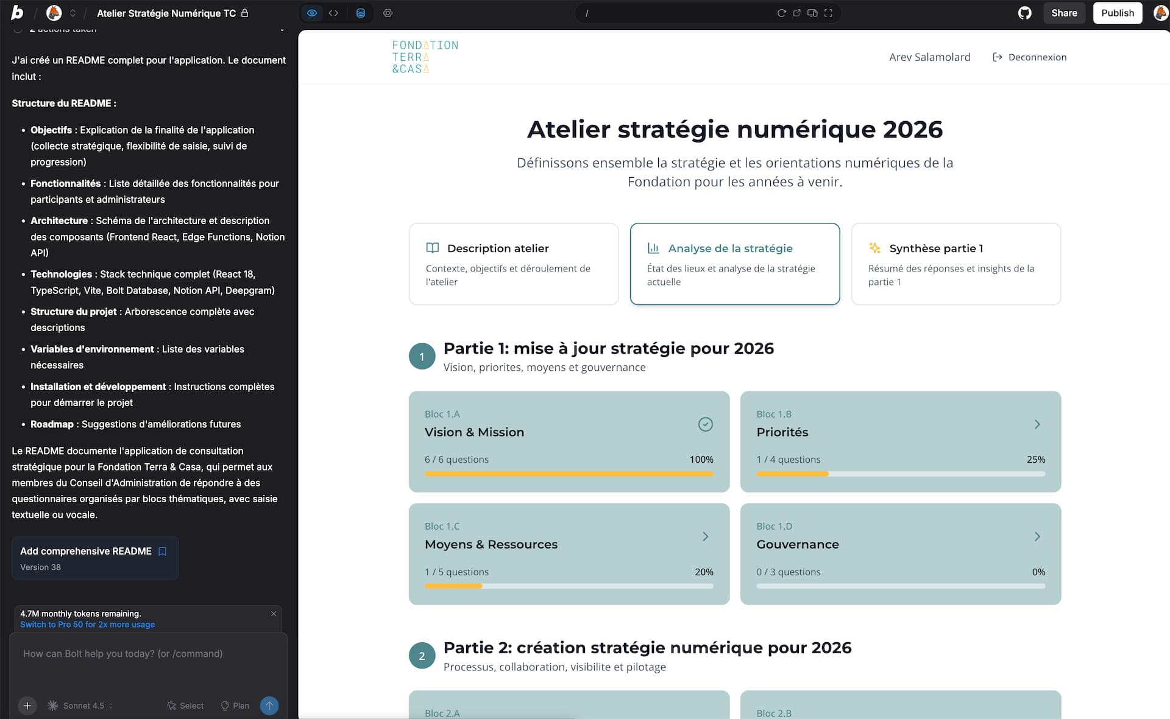
Task: Click the plus attach button
Action: coord(27,706)
